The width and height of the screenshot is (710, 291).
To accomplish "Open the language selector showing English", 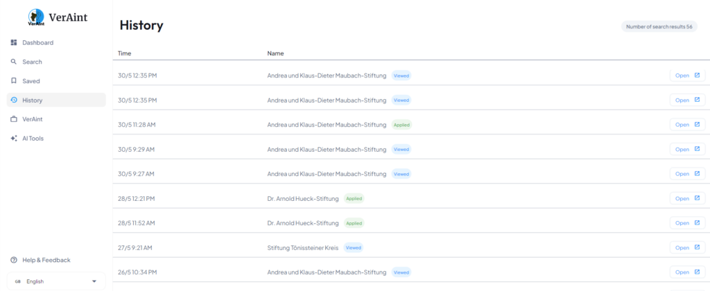I will (x=55, y=281).
